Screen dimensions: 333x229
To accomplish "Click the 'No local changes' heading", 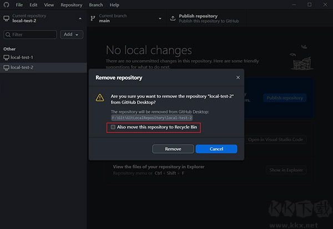I will (x=149, y=50).
